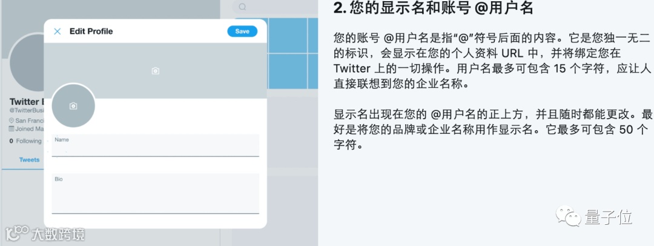
Task: Click the 大数跨境 watermark logo icon
Action: (16, 233)
